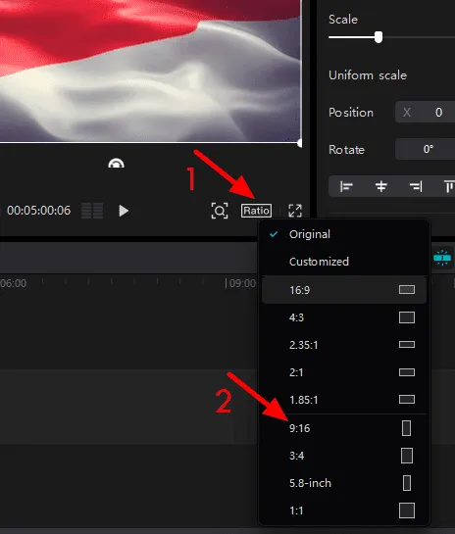Screen dimensions: 455x534
Task: Click the Uniform scale label
Action: coord(368,74)
